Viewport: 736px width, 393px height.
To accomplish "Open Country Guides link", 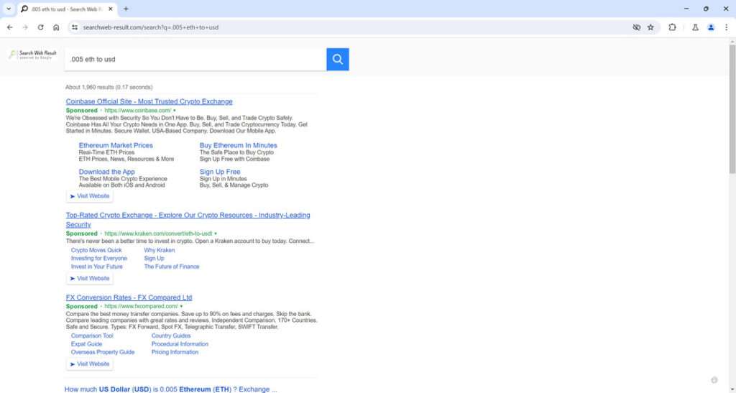I will (171, 336).
